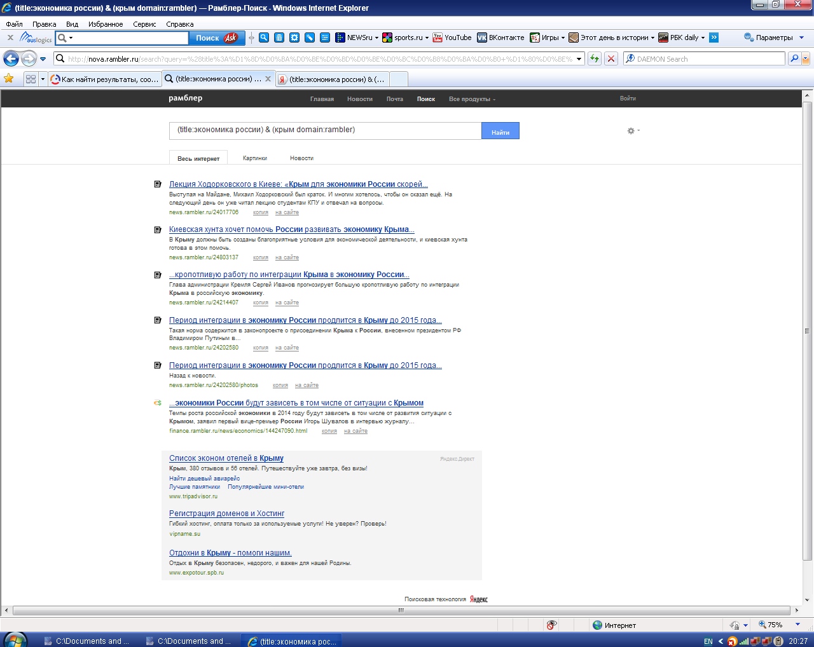The width and height of the screenshot is (814, 647).
Task: Go forward with the browser Forward button
Action: [29, 58]
